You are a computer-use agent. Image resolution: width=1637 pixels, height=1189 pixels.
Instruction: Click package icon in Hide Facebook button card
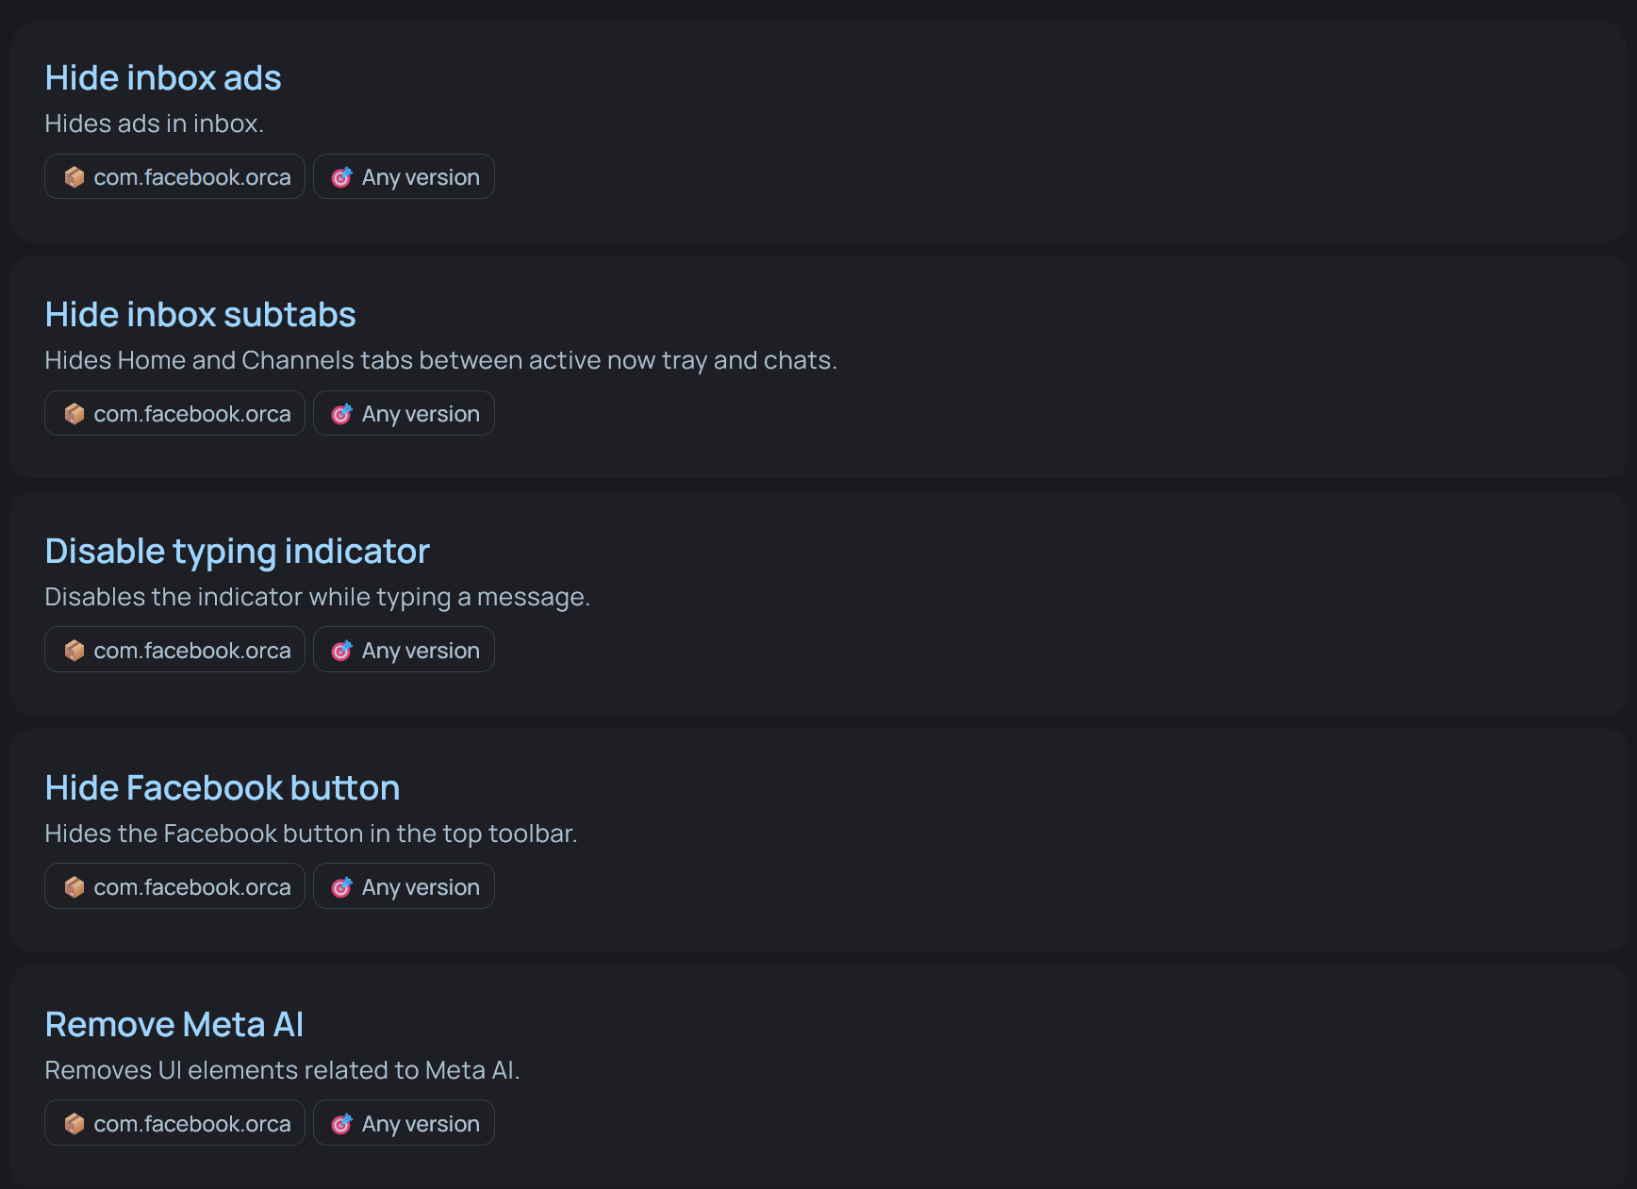(74, 887)
